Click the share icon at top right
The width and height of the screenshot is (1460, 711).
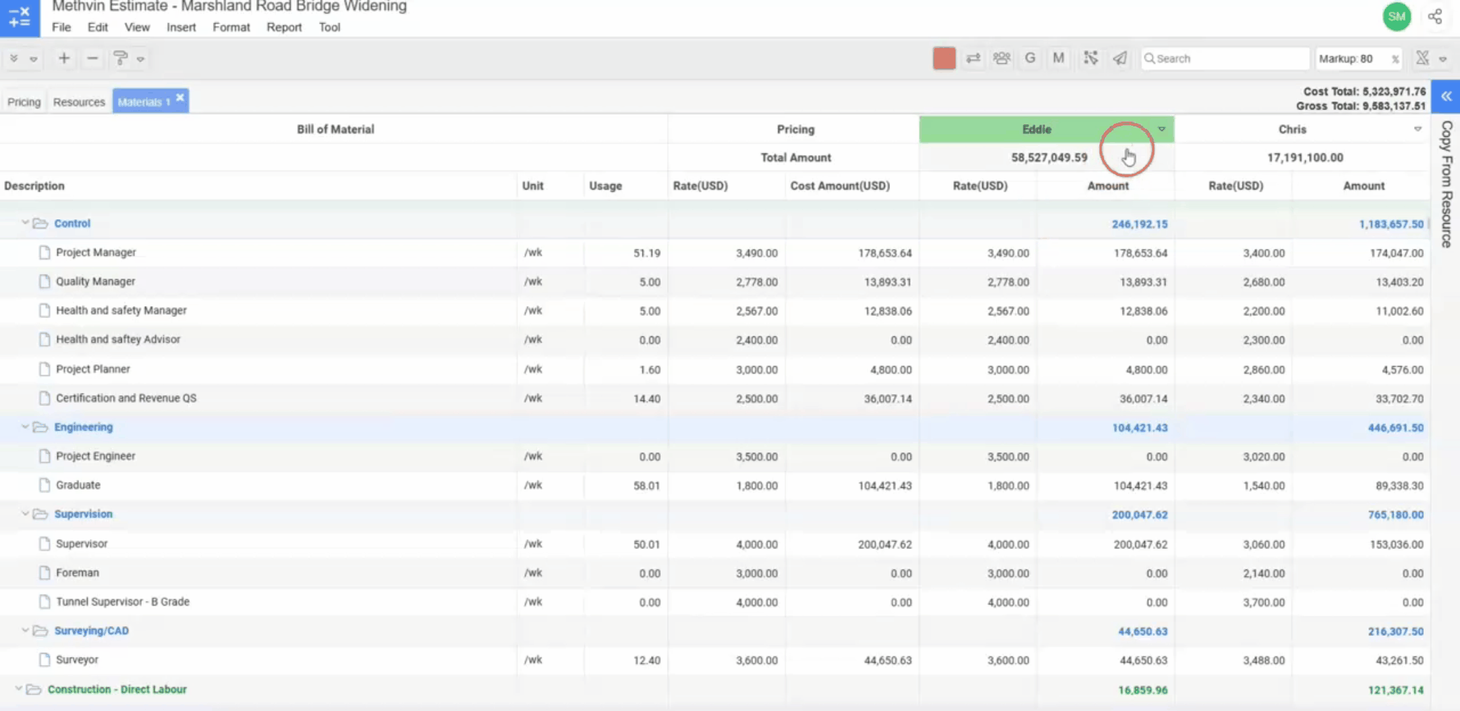pos(1435,16)
